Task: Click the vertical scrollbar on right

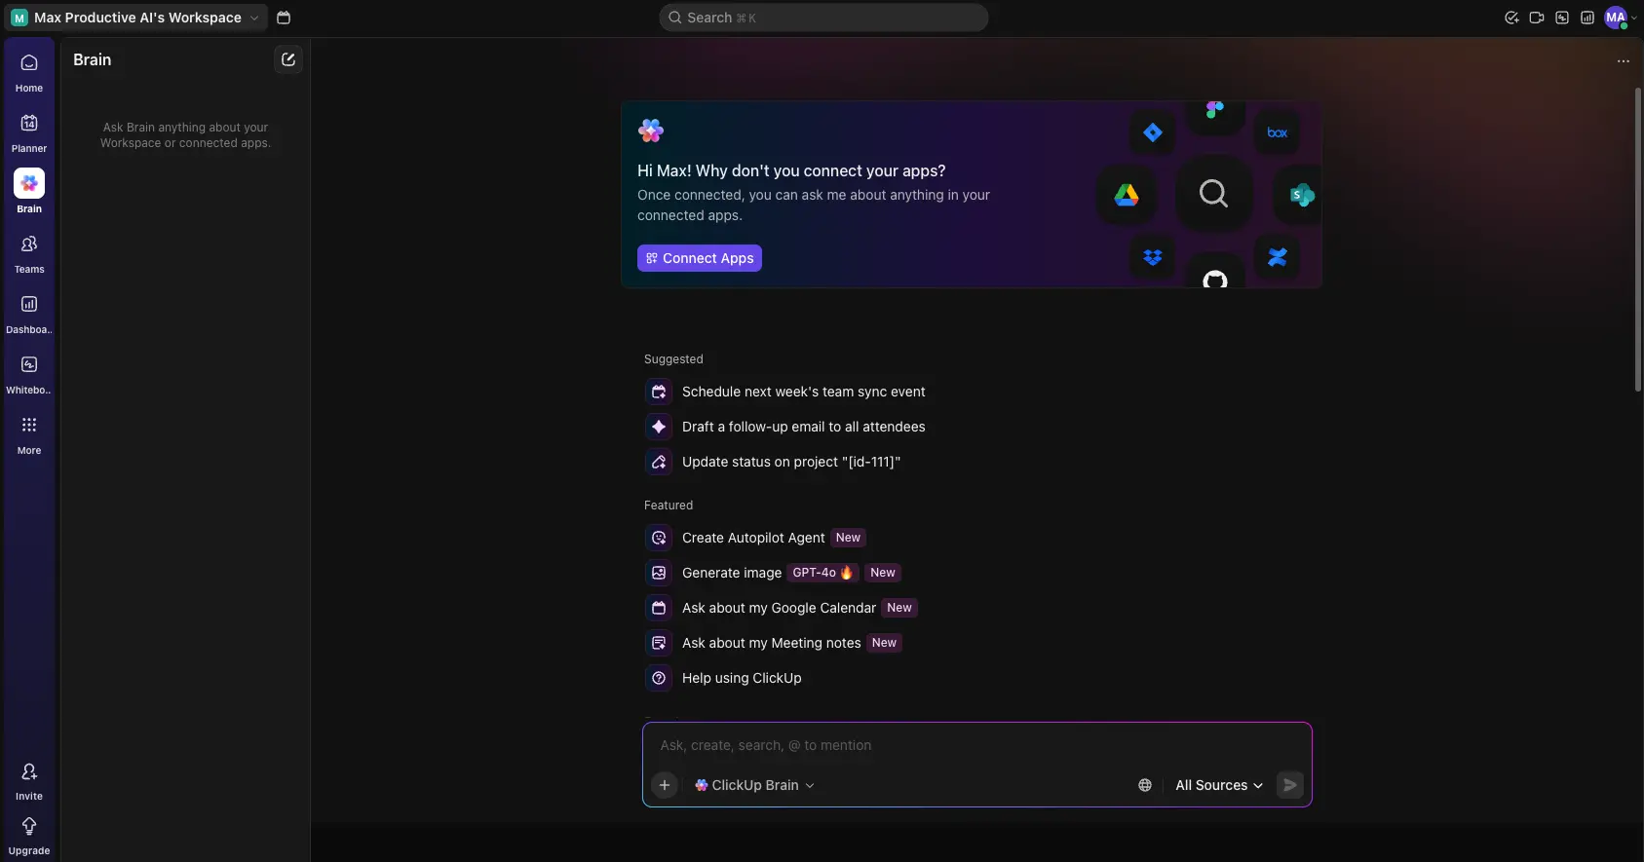Action: pos(1638,239)
